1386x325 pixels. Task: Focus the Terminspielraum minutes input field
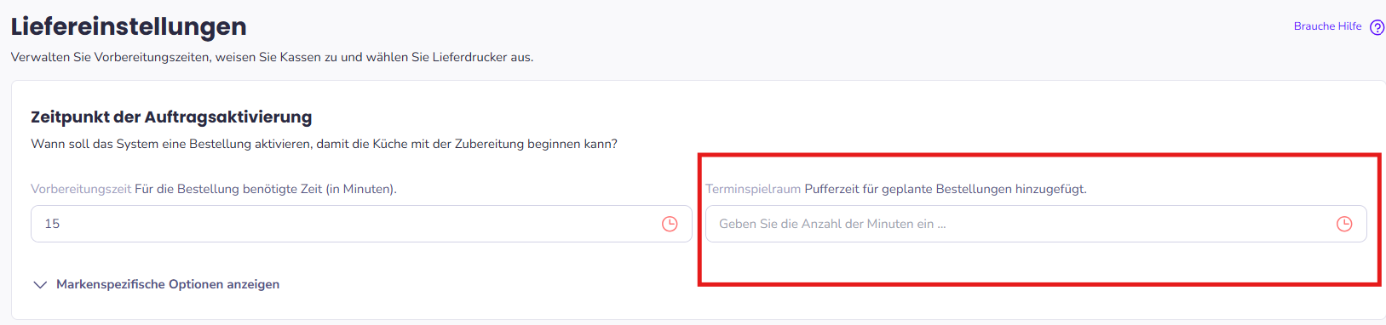pyautogui.click(x=1036, y=224)
